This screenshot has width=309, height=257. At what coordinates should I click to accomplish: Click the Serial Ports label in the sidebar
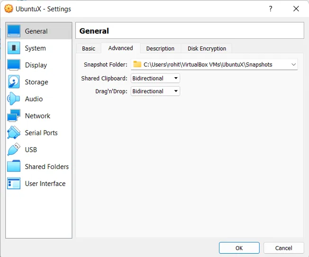(x=41, y=133)
